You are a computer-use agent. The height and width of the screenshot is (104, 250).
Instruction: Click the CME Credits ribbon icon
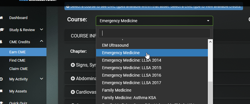click(1, 42)
